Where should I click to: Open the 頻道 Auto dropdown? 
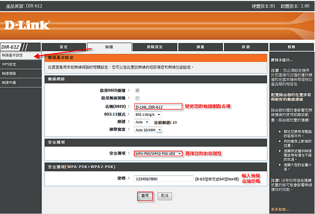142,122
